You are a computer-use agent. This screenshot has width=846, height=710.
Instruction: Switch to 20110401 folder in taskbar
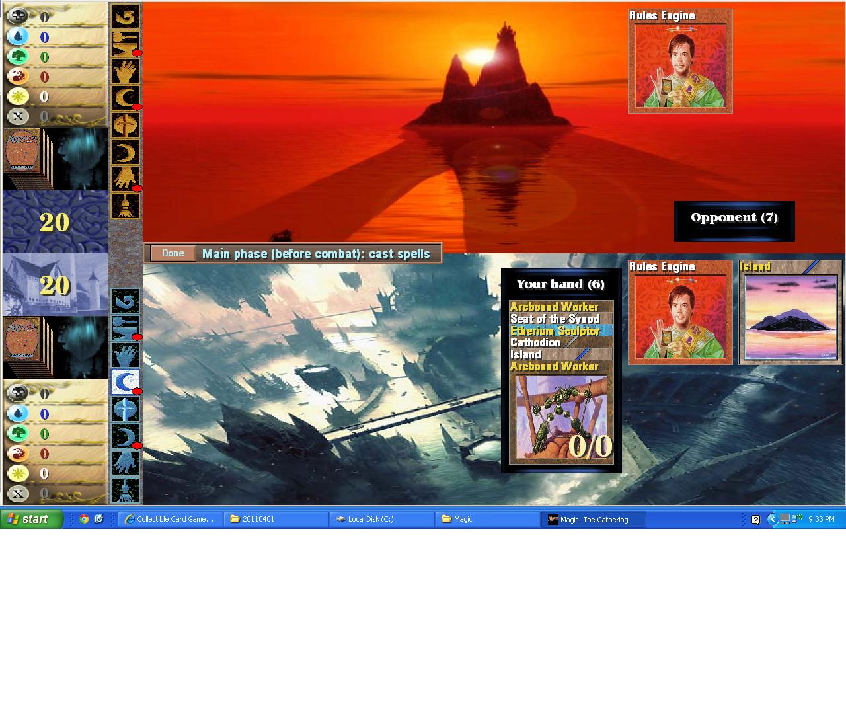[276, 519]
